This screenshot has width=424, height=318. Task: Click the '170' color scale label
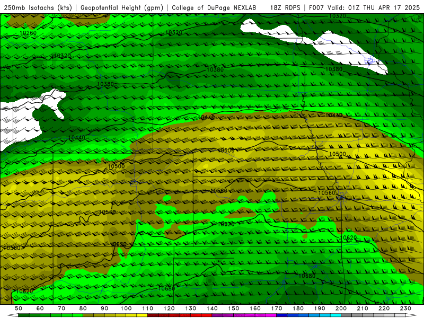(277, 308)
